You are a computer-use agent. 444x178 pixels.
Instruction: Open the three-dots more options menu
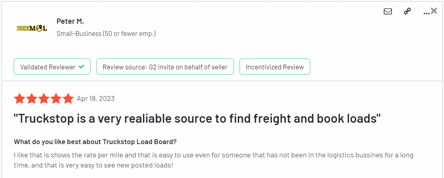426,13
